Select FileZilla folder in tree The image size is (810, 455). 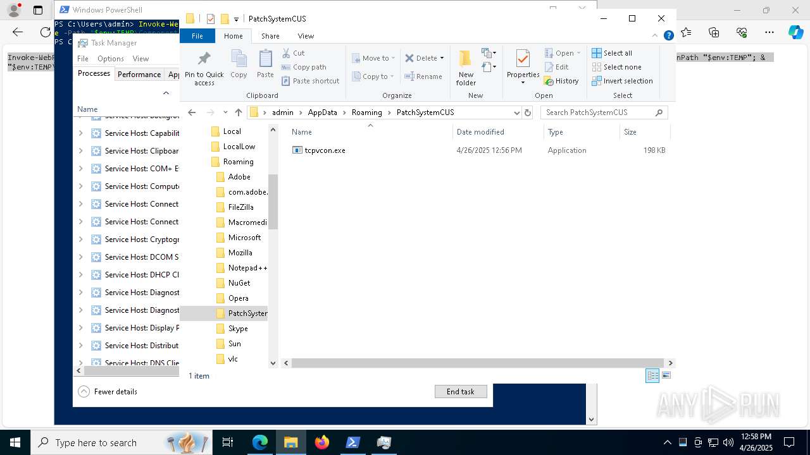(x=240, y=207)
